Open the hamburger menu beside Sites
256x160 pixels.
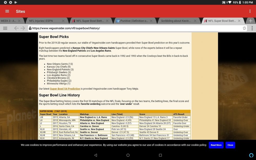(x=7, y=11)
